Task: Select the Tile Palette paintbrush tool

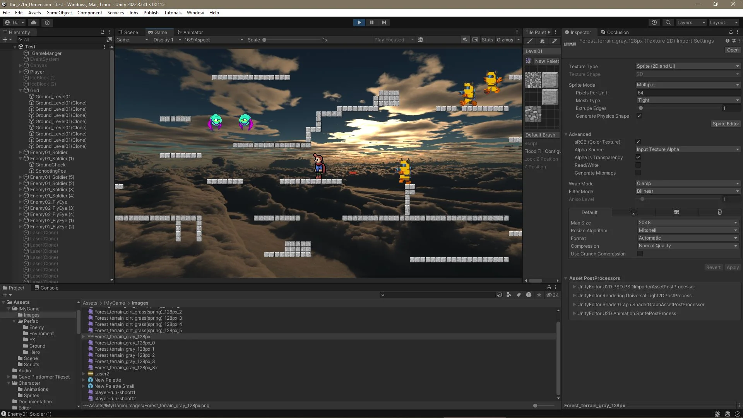Action: pos(530,41)
